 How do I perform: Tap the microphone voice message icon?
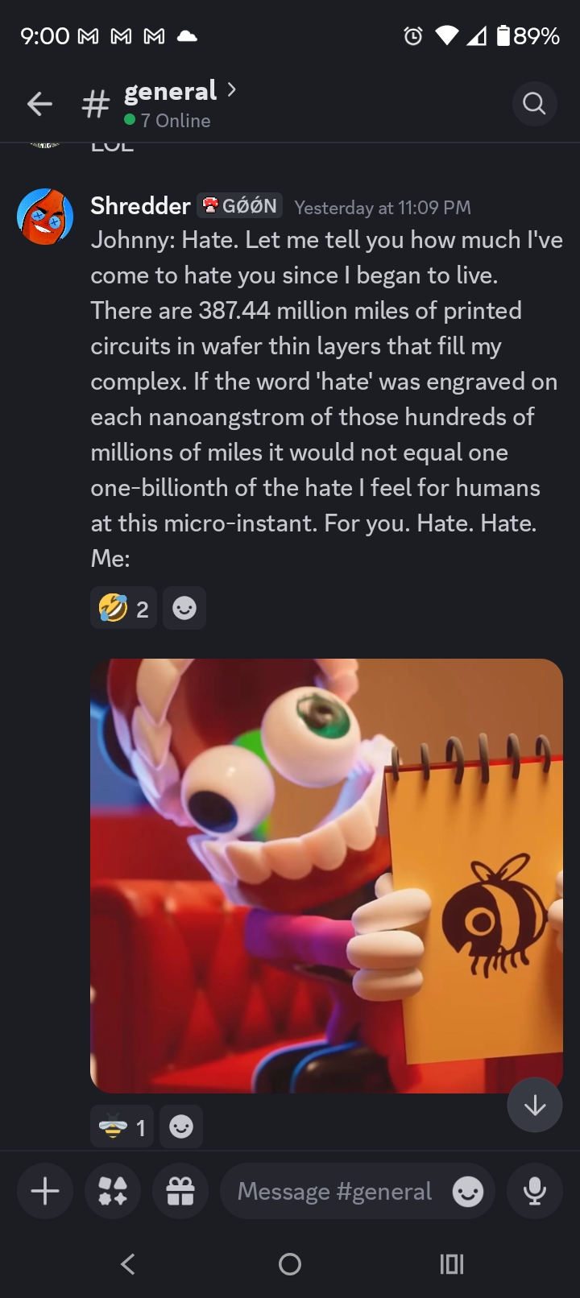[535, 1191]
